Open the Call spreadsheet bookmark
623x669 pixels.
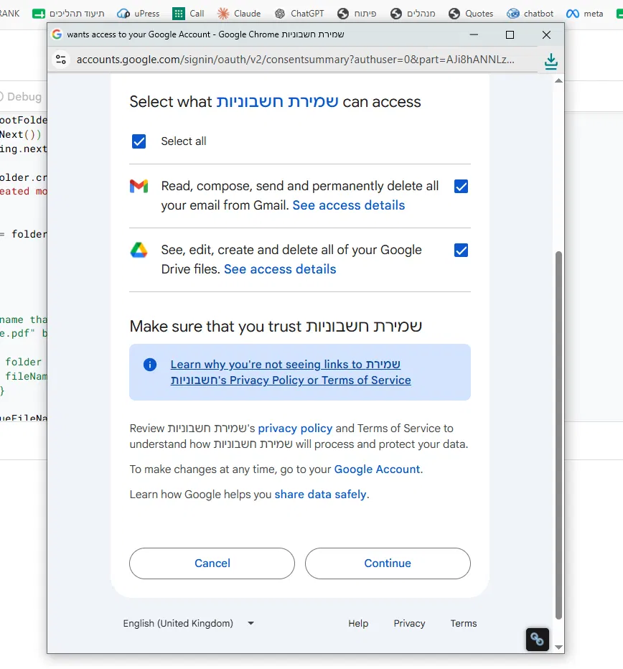[x=188, y=14]
